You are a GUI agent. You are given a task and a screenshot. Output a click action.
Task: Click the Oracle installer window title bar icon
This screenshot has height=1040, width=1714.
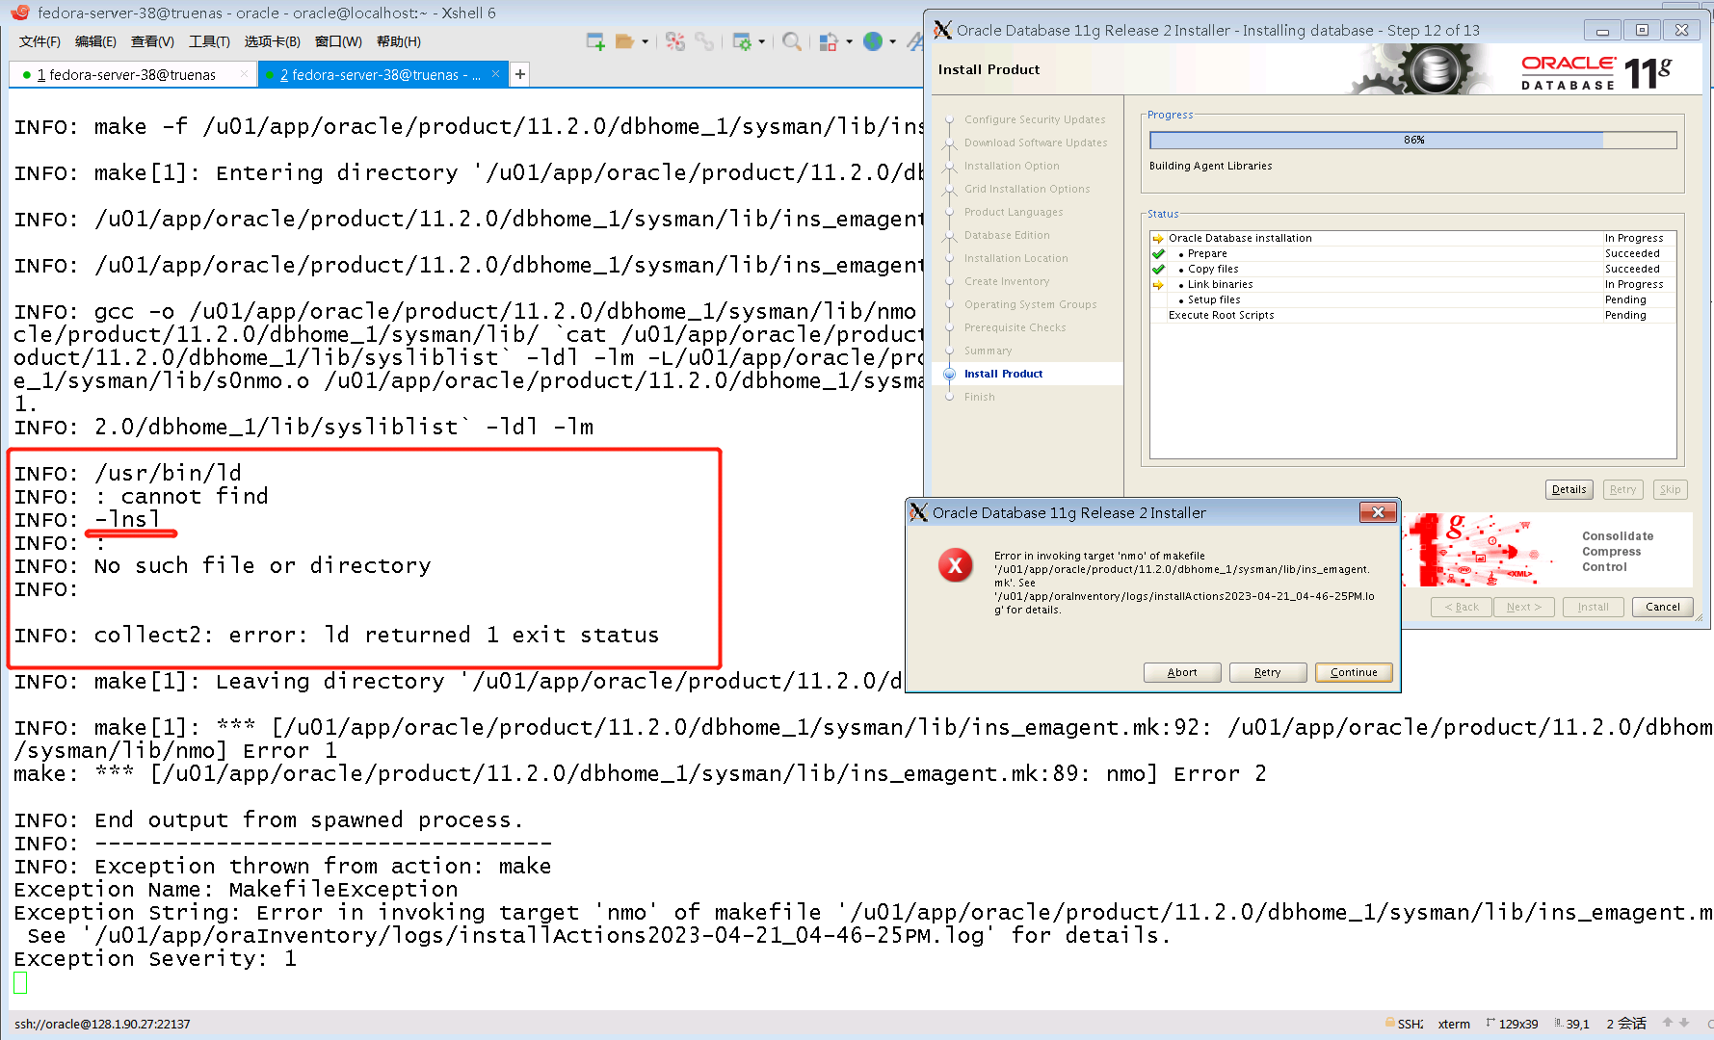pos(942,30)
